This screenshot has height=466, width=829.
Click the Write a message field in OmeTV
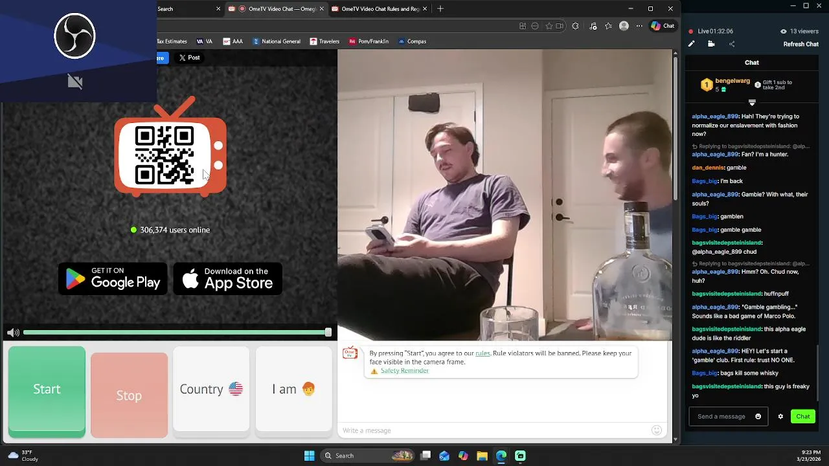(x=495, y=430)
